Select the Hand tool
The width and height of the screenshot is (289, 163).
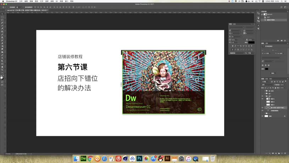pos(2,67)
